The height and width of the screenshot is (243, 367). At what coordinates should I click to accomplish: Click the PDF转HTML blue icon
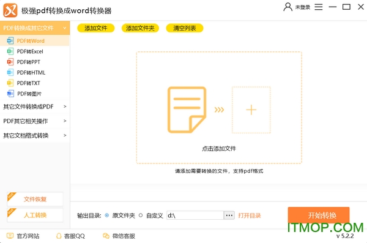10,72
